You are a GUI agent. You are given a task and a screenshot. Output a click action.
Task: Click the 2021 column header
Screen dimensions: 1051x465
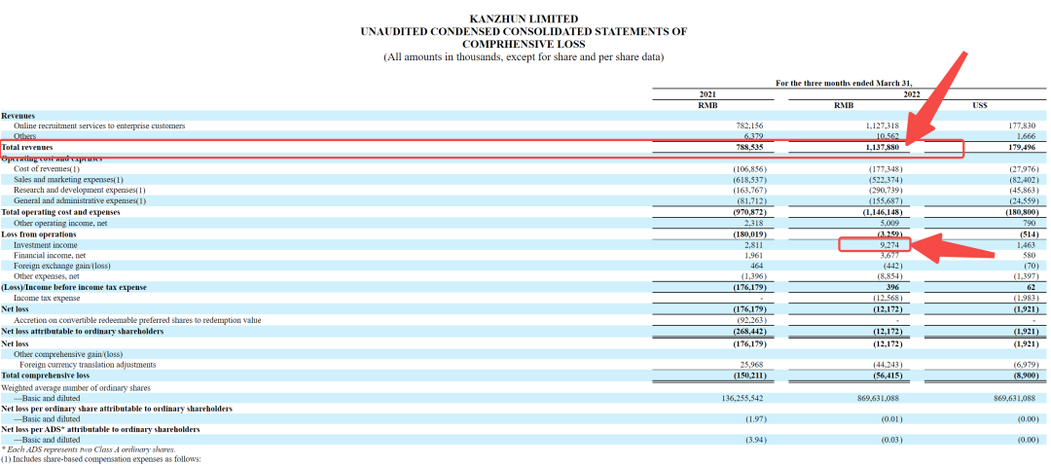[707, 94]
